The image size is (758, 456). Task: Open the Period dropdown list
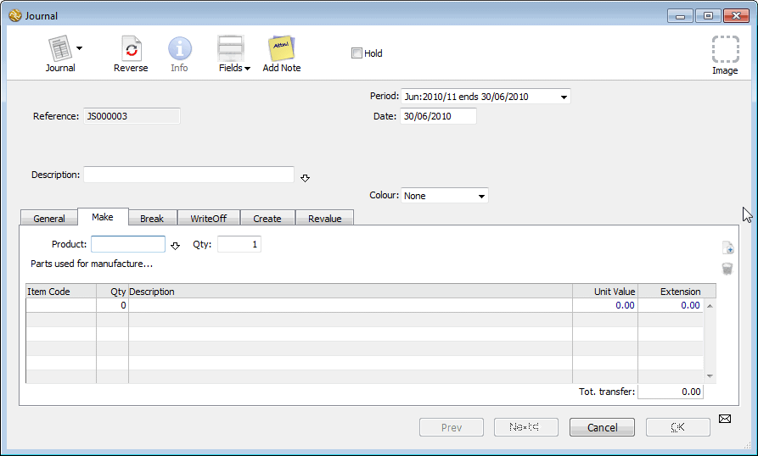(x=564, y=97)
